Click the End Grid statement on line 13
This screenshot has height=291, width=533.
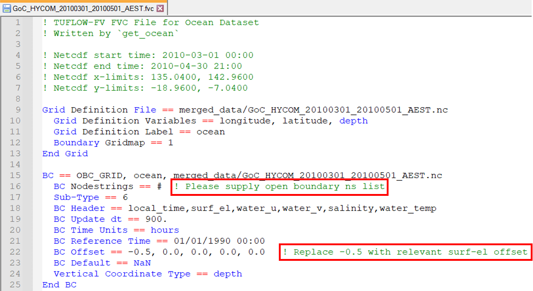(65, 153)
